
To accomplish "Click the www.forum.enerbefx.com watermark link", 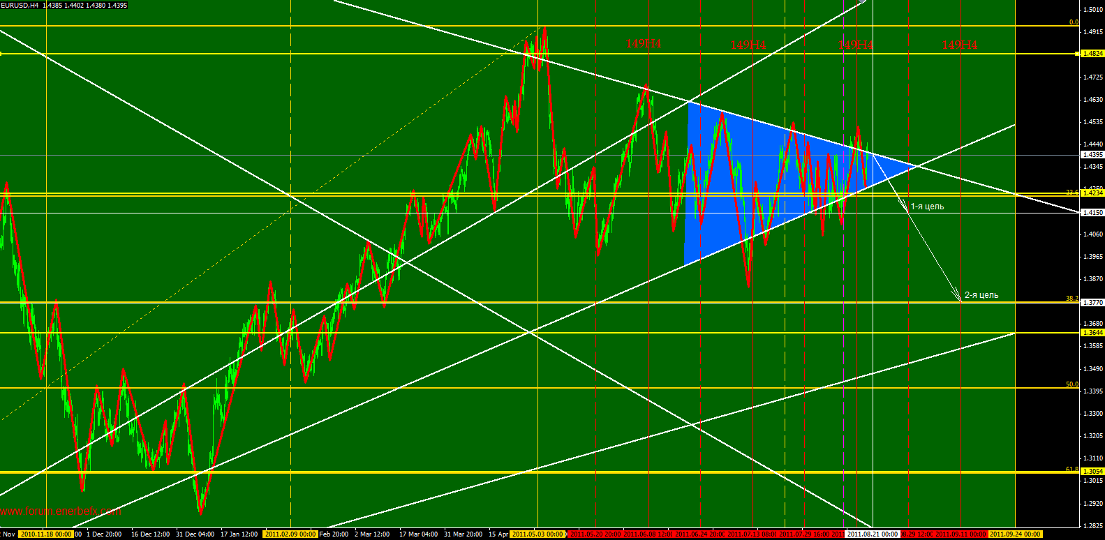I will pos(61,511).
